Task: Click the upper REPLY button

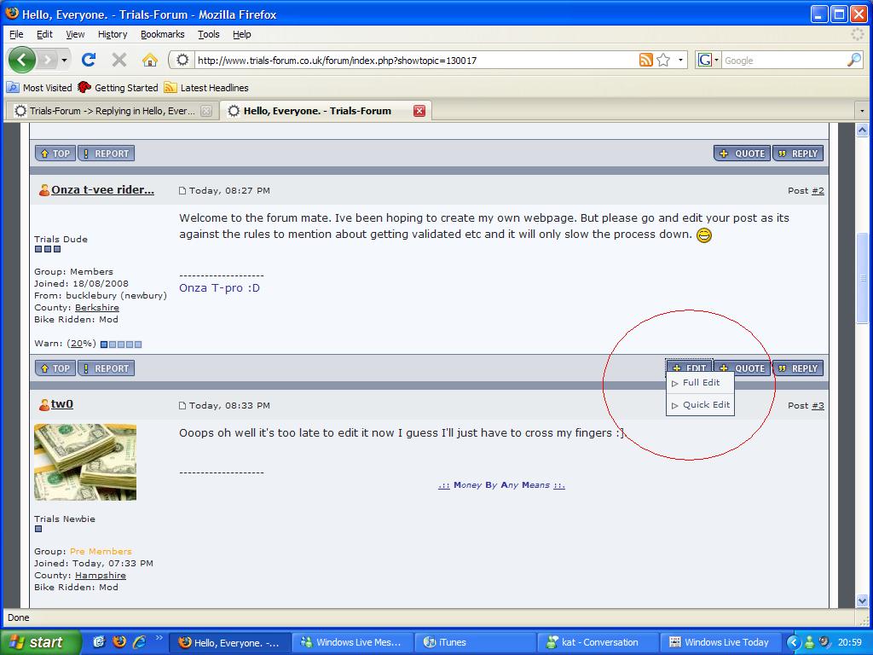Action: click(x=798, y=154)
